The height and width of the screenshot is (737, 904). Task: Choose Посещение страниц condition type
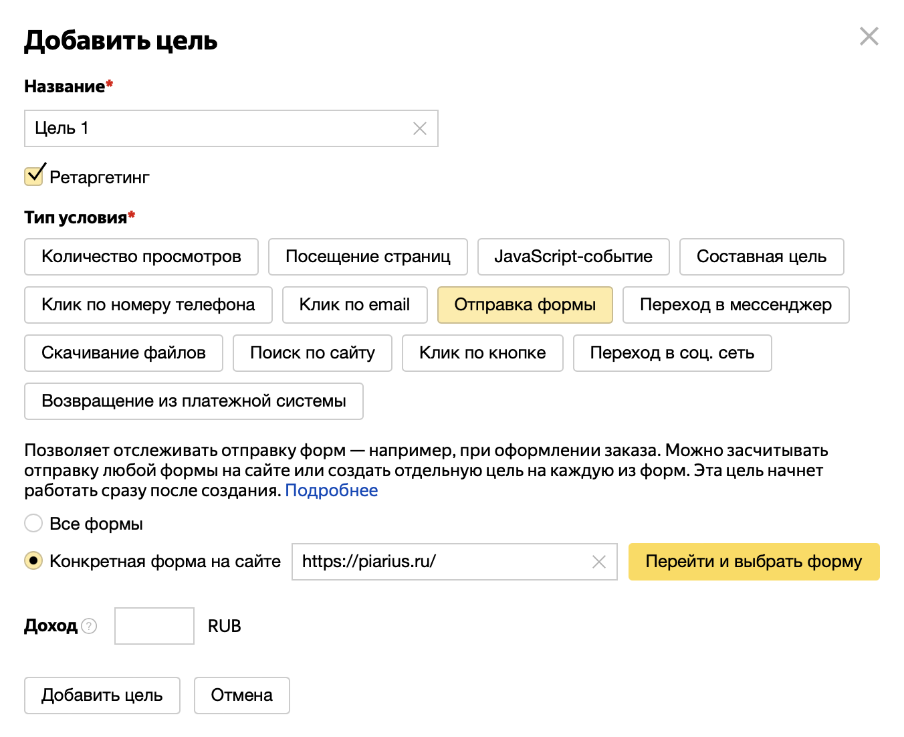pyautogui.click(x=368, y=257)
